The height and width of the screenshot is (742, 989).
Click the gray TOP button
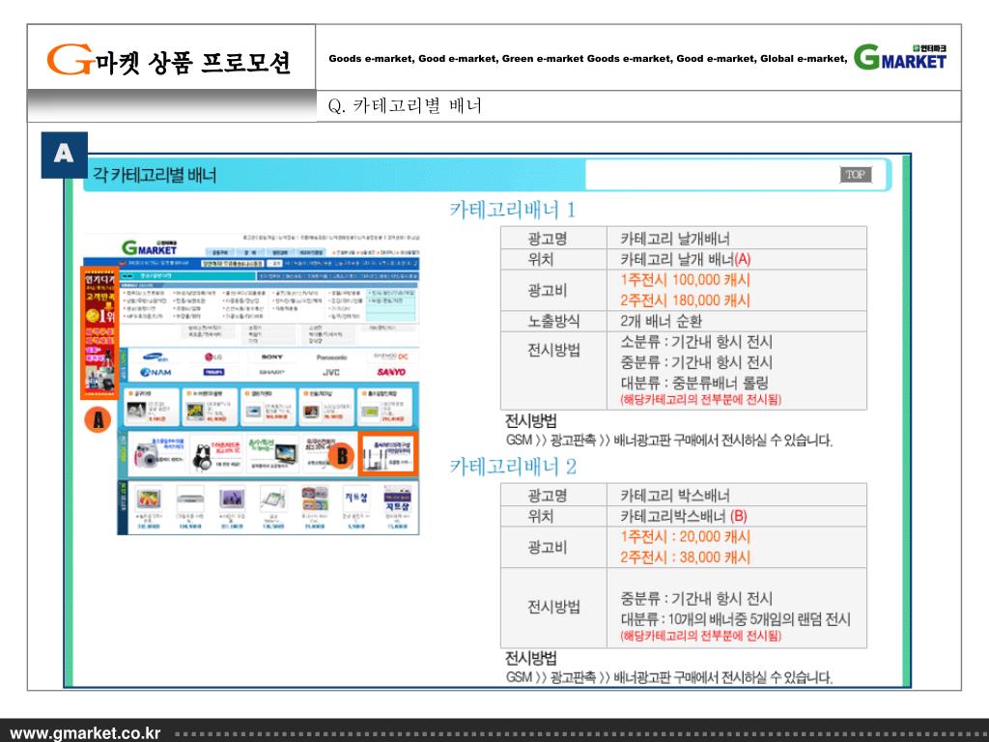click(x=856, y=175)
